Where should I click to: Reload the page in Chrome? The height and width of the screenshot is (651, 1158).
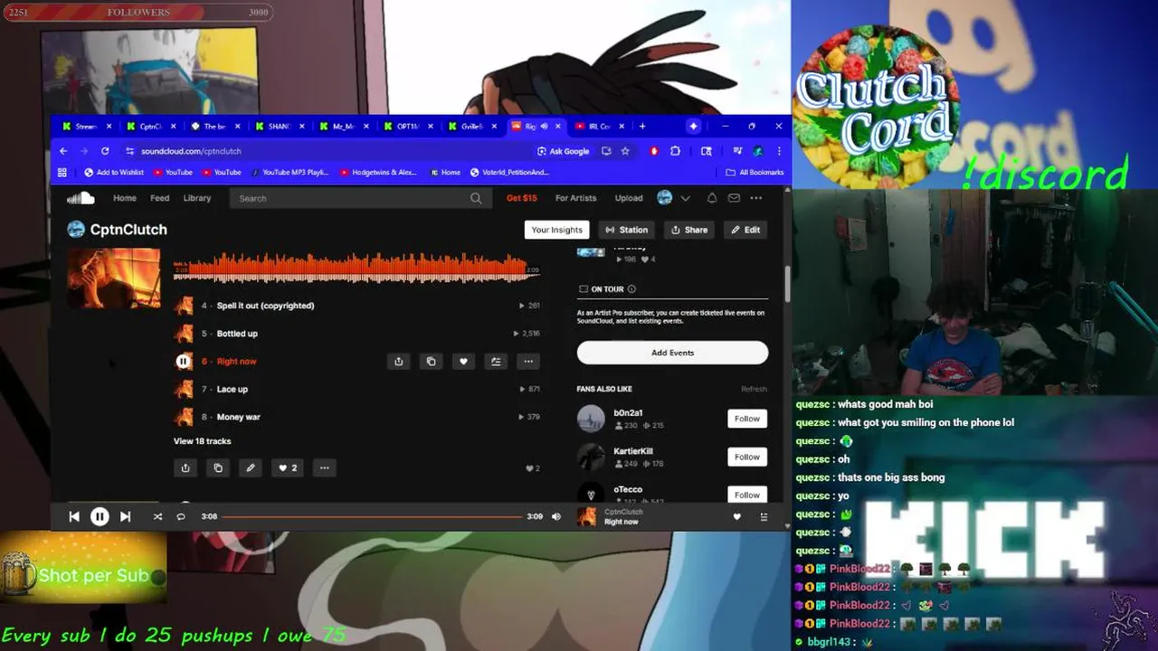105,151
